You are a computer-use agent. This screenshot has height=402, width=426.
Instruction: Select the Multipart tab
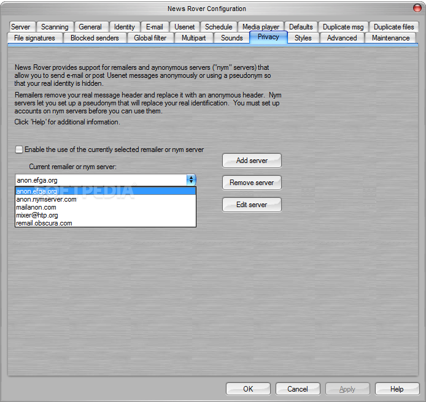click(194, 38)
